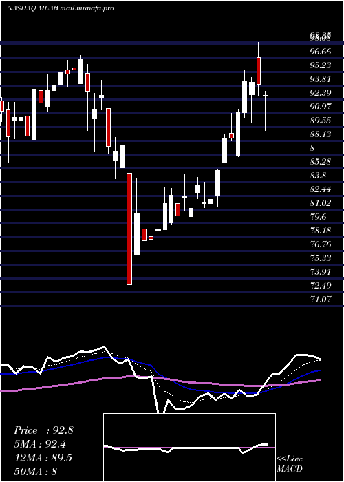
Task: Click the 90.97 price axis label
Action: [x=321, y=107]
